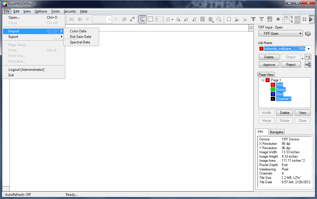The image size is (317, 199).
Task: Click the numeric field showing 0
Action: 159,19
